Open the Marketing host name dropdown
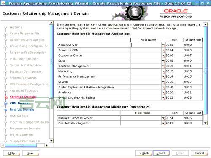 [x=163, y=71]
